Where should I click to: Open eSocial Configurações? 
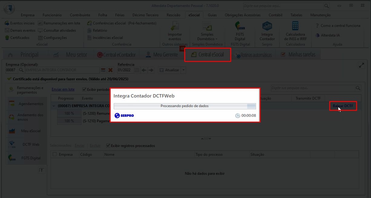click(53, 38)
